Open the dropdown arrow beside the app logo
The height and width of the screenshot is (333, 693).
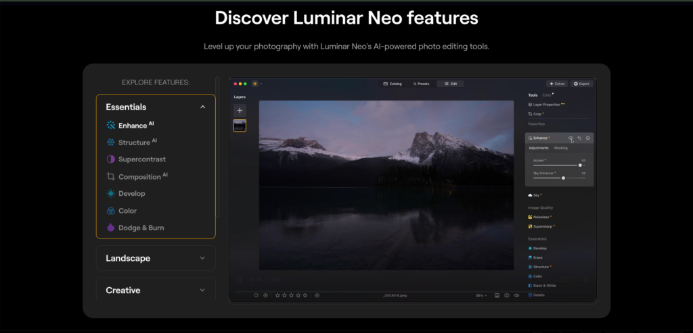(x=261, y=84)
